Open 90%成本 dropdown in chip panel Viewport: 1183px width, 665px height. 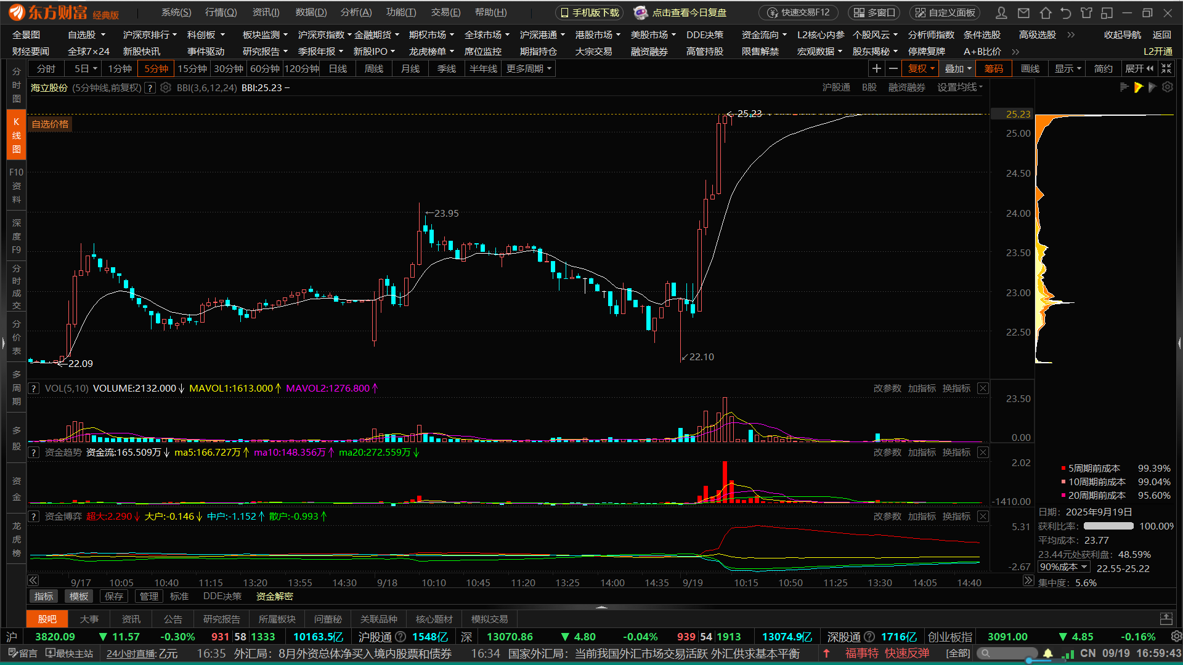pos(1064,567)
